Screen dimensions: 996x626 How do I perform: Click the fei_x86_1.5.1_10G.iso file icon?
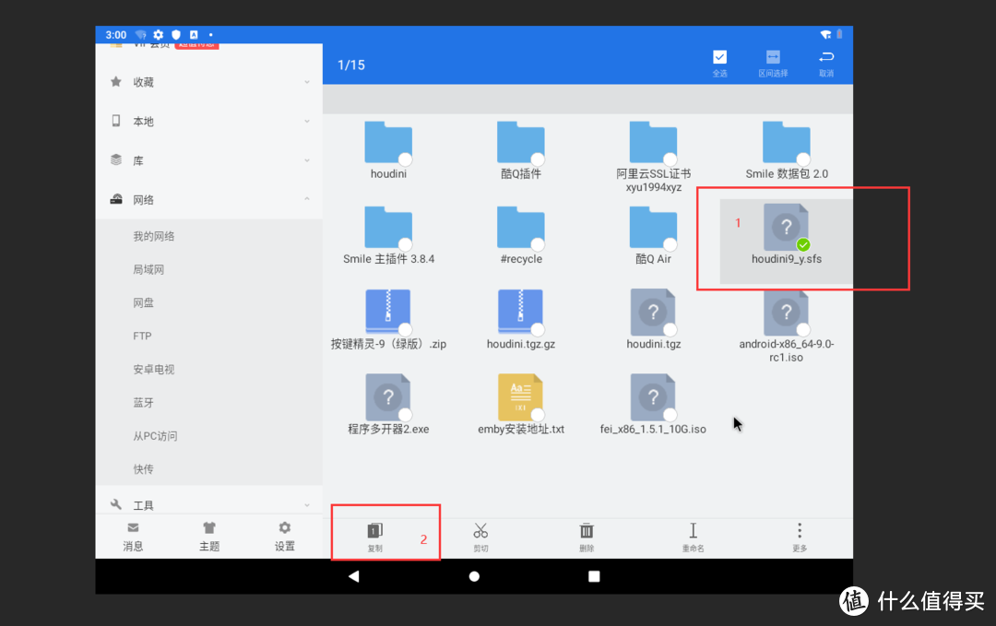click(653, 396)
